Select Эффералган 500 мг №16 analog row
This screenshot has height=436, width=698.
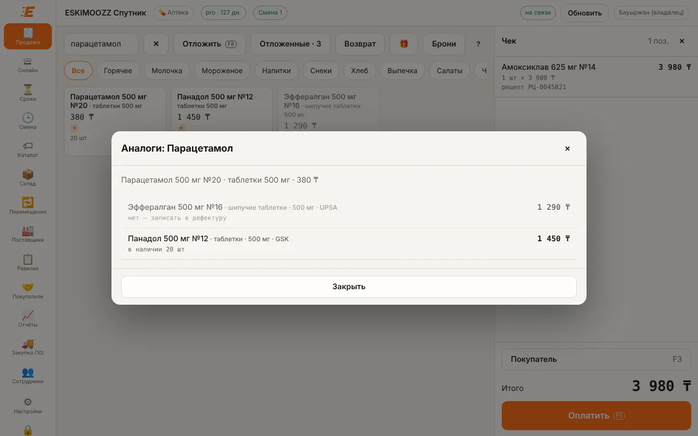point(349,212)
